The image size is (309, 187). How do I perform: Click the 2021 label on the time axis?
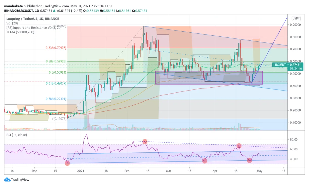[x=81, y=171]
